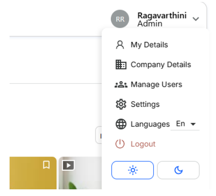Click the play icon on video thumbnail
Image resolution: width=216 pixels, height=196 pixels.
pyautogui.click(x=68, y=165)
